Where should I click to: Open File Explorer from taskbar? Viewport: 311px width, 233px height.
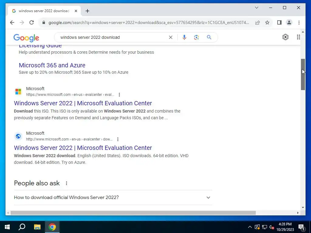tap(37, 227)
